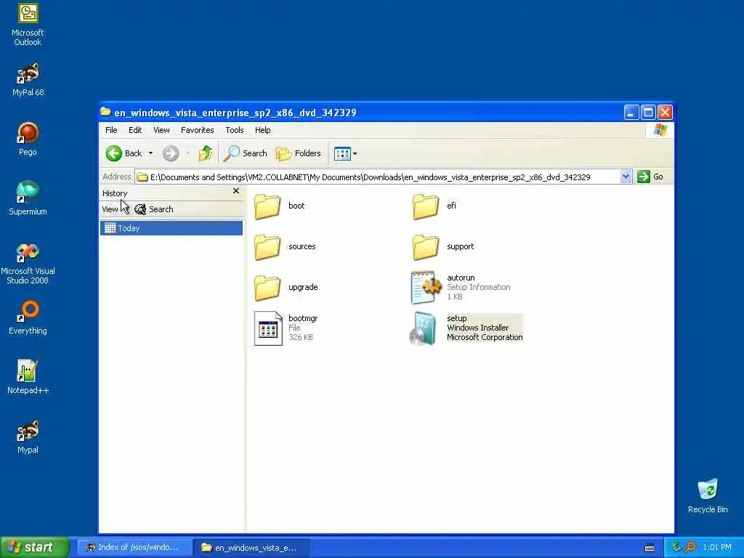Toggle the Folders pane button
744x558 pixels.
click(x=299, y=153)
